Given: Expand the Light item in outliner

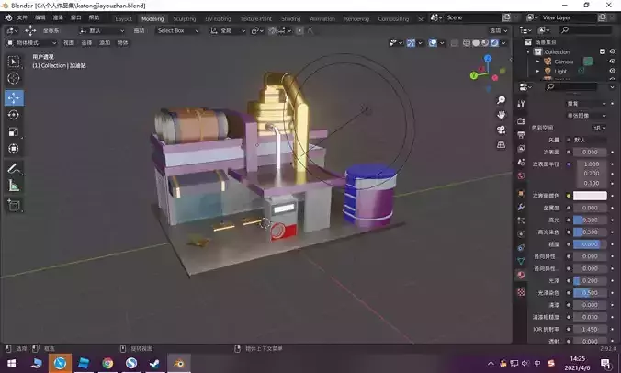Looking at the screenshot, I should pos(537,72).
